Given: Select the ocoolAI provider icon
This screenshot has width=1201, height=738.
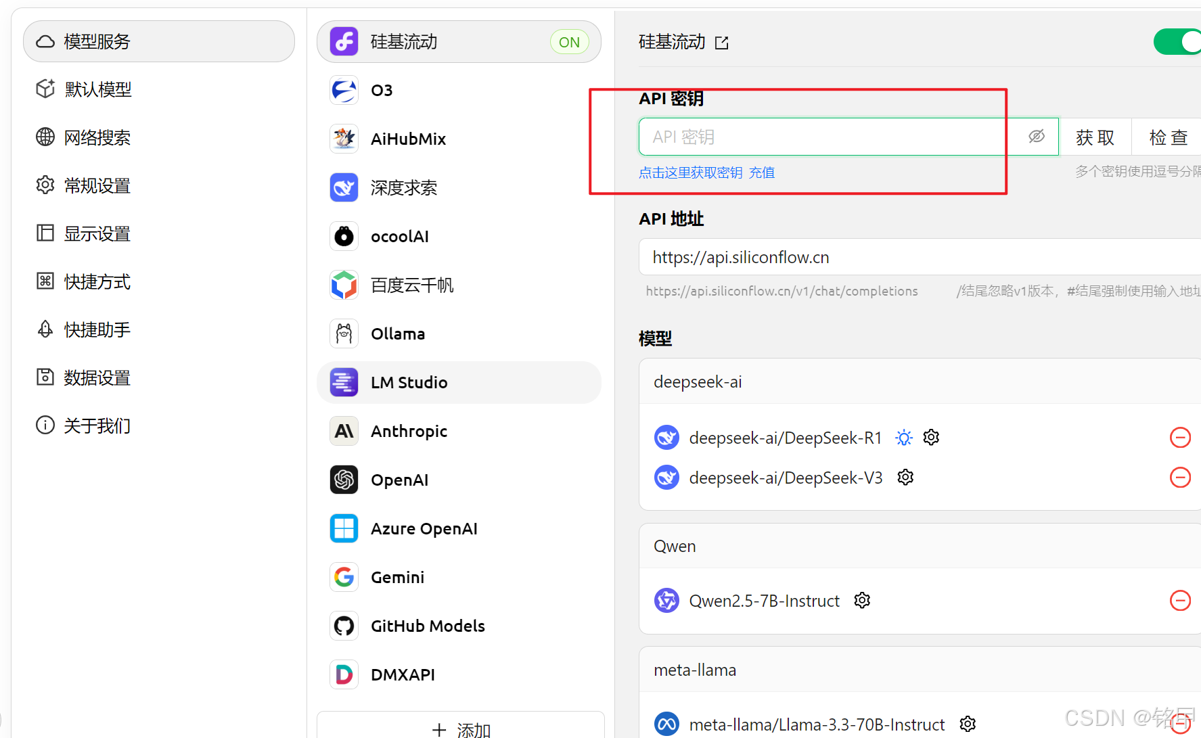Looking at the screenshot, I should [x=344, y=236].
